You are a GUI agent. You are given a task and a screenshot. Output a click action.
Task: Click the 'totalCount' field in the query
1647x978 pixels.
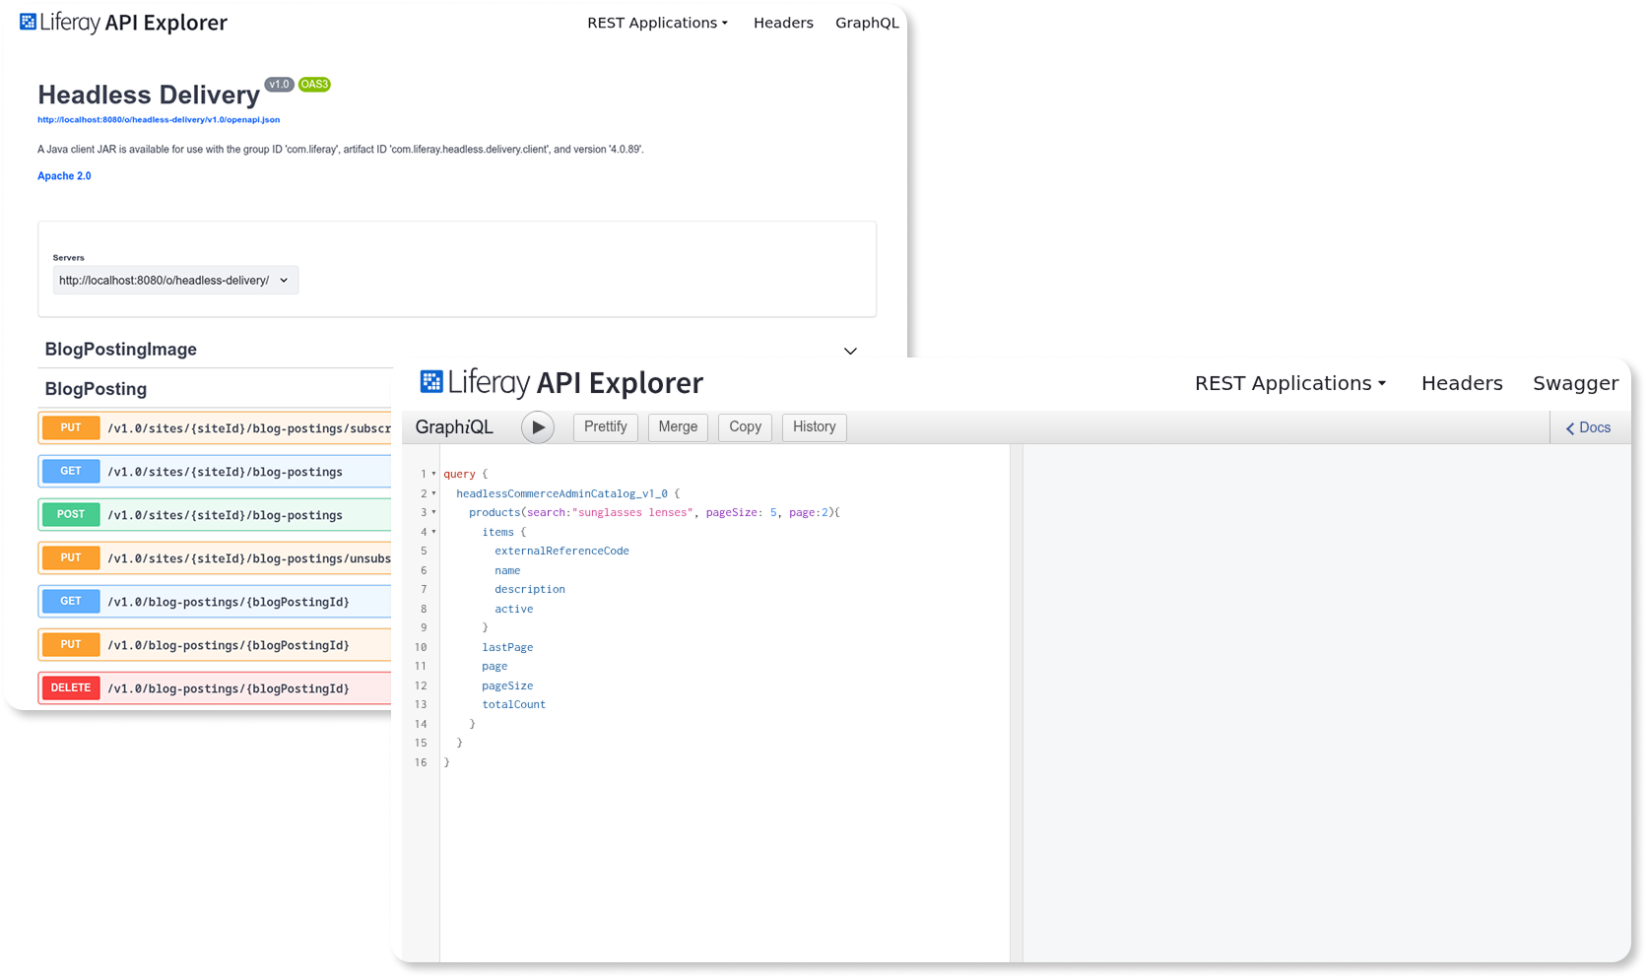[514, 705]
